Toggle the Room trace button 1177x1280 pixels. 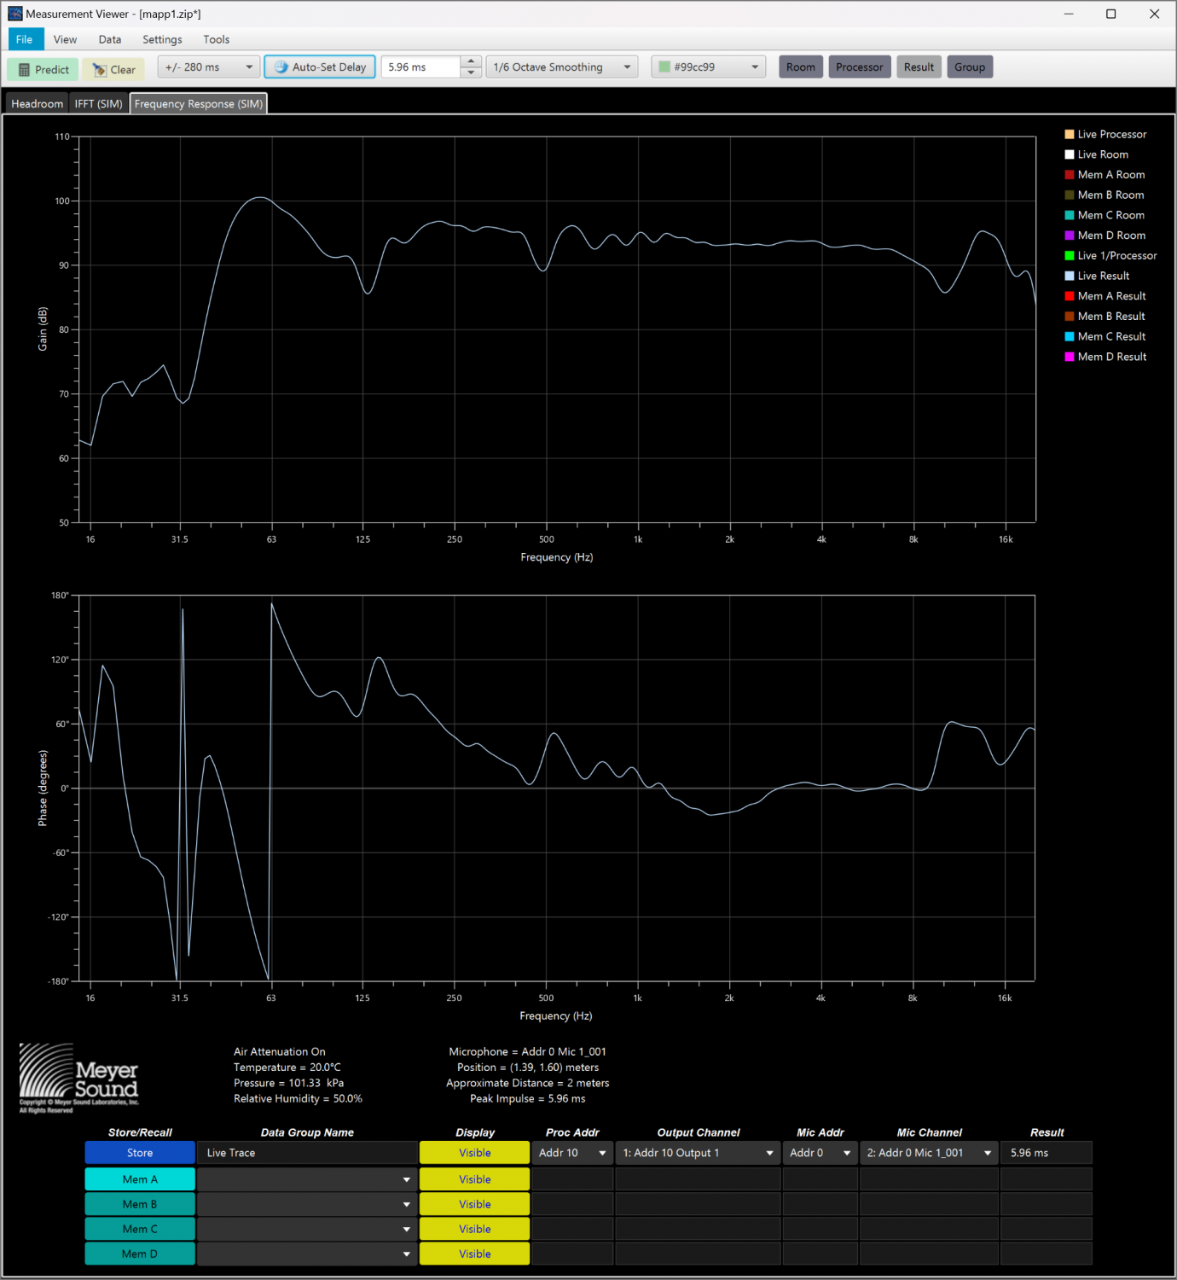(801, 67)
